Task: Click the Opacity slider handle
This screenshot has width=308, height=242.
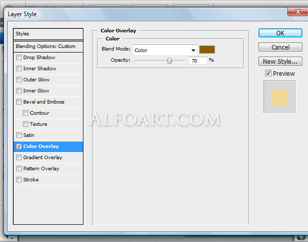Action: [x=169, y=61]
